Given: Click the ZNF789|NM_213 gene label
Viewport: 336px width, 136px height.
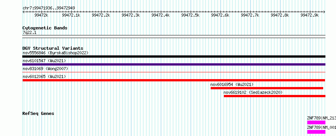Looking at the screenshot, I should [321, 118].
